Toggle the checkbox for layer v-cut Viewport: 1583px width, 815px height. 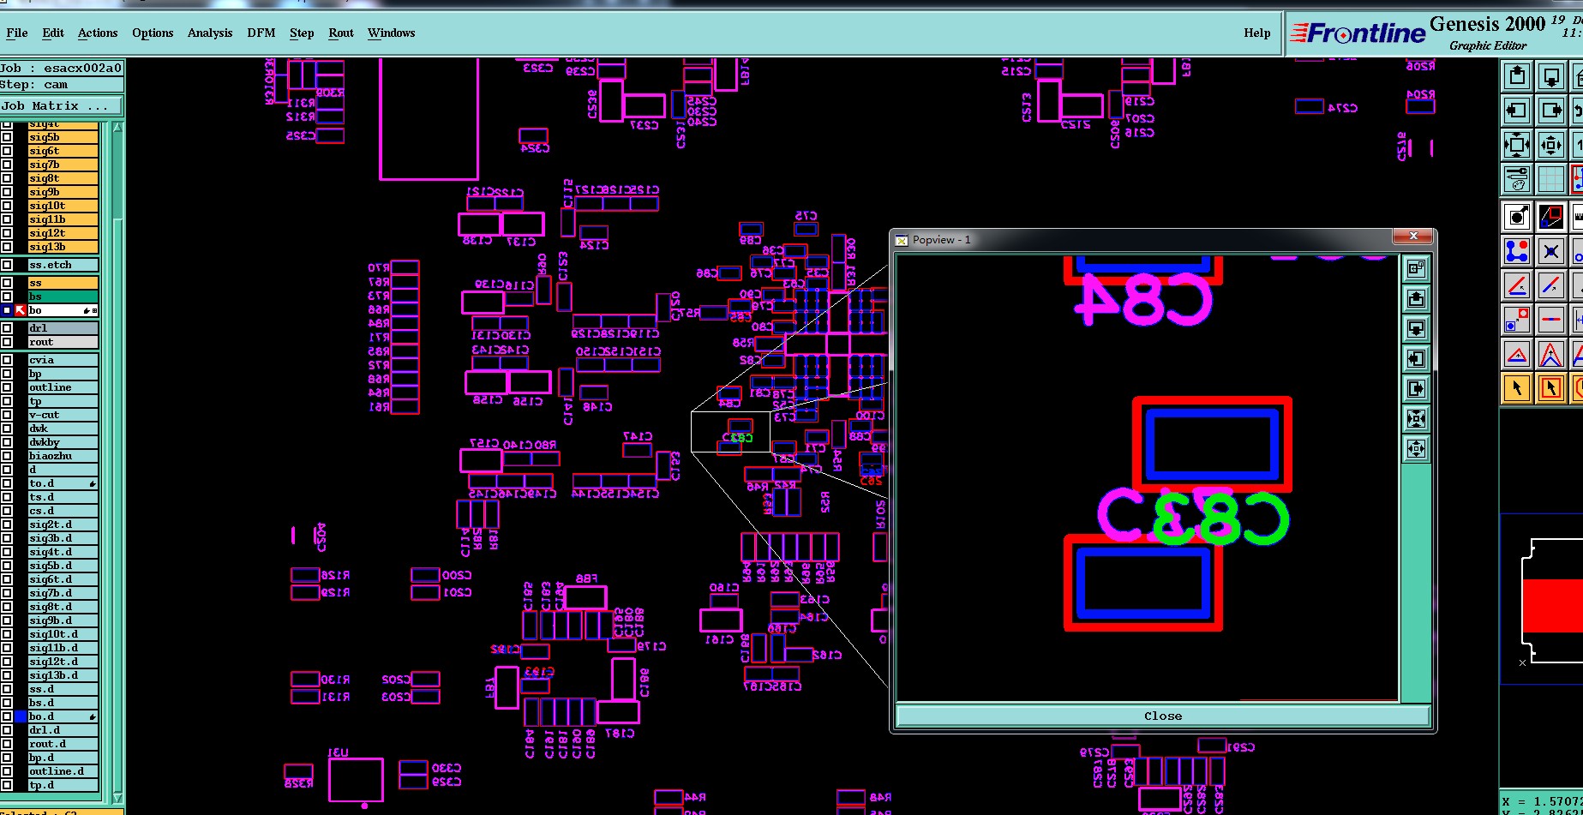click(7, 415)
